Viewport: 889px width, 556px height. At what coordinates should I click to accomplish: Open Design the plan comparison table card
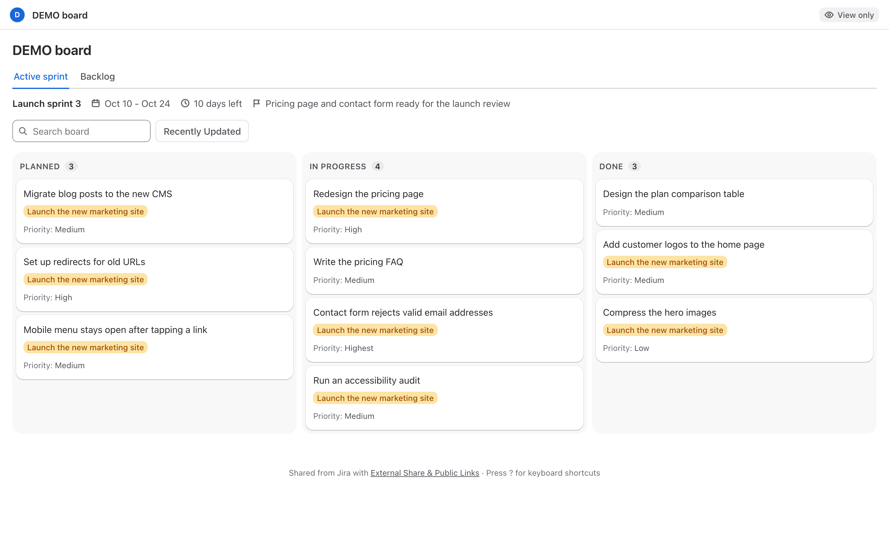[734, 203]
